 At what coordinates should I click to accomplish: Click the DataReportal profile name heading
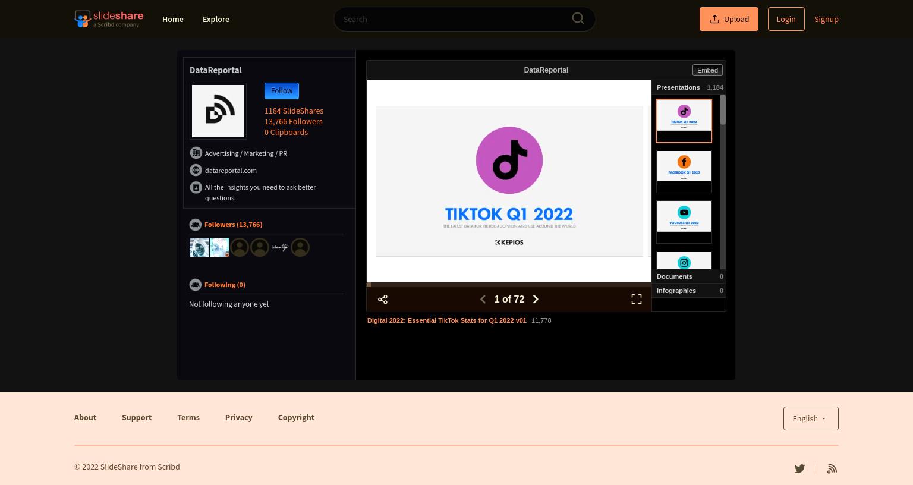(x=215, y=70)
